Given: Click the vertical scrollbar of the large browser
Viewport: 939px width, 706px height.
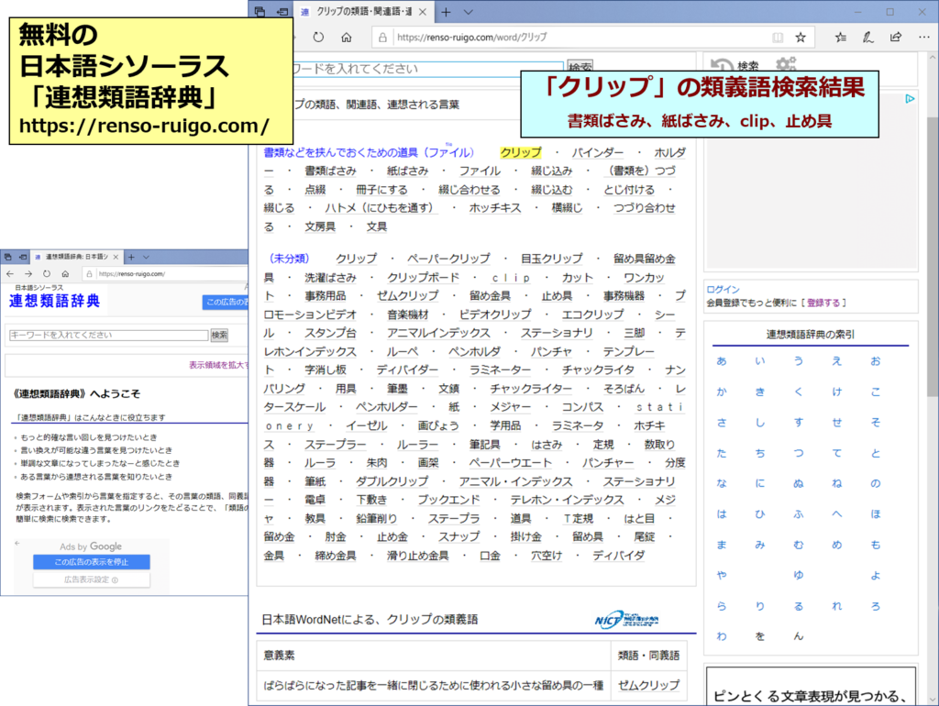Looking at the screenshot, I should coord(932,275).
